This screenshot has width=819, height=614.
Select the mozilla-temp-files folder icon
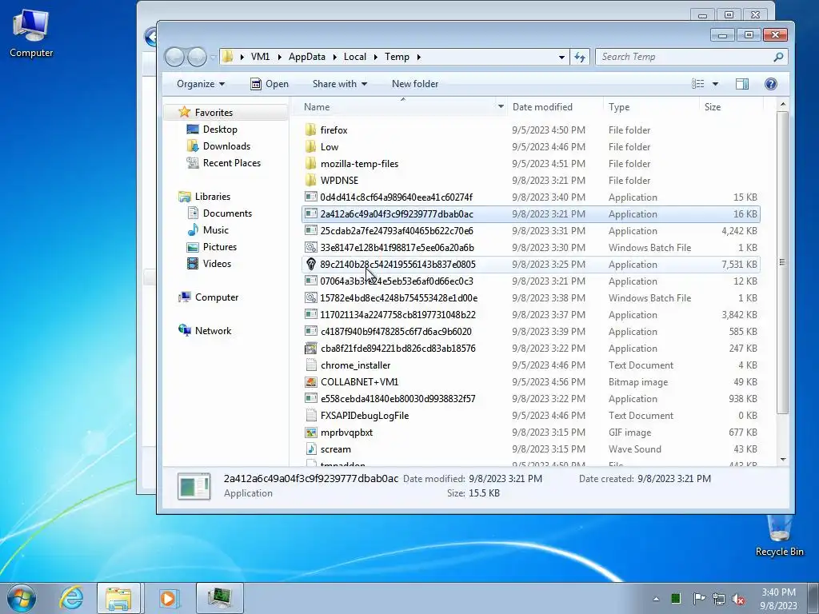point(311,163)
